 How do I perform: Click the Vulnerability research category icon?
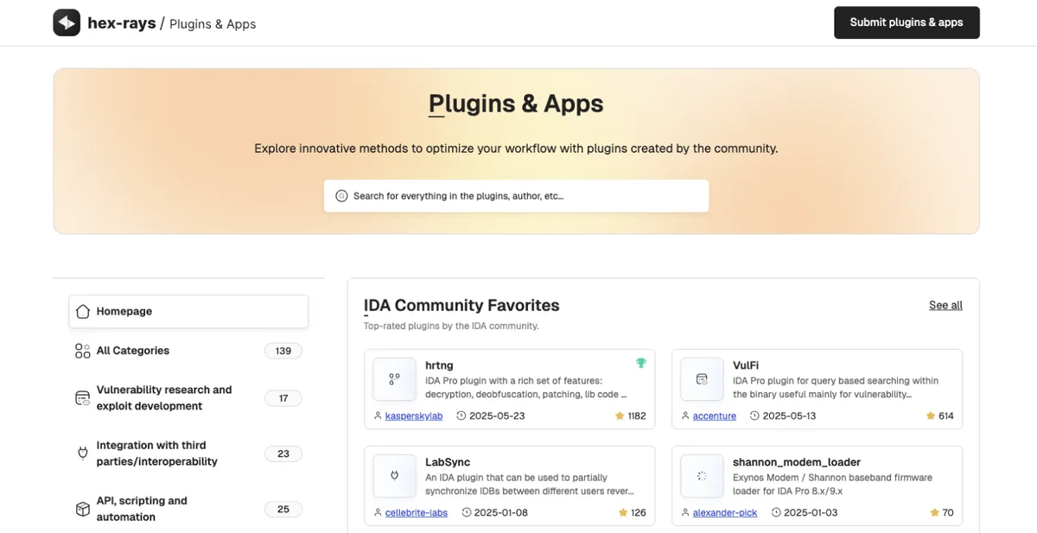click(83, 398)
